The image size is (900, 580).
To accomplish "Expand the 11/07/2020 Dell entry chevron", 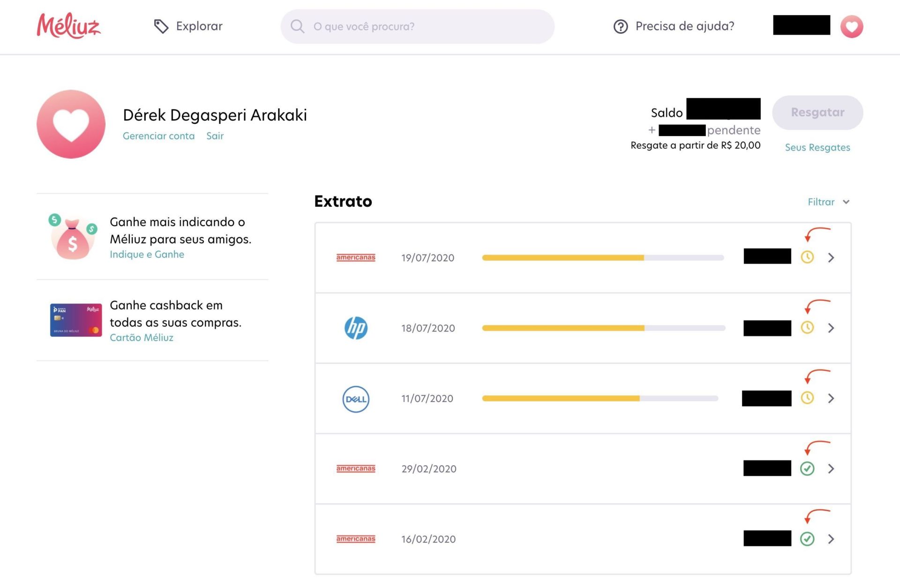I will tap(831, 399).
